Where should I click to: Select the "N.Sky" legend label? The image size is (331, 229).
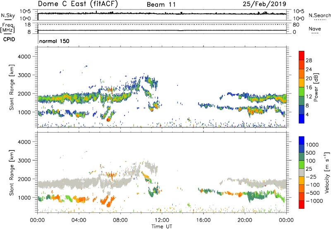[8, 15]
